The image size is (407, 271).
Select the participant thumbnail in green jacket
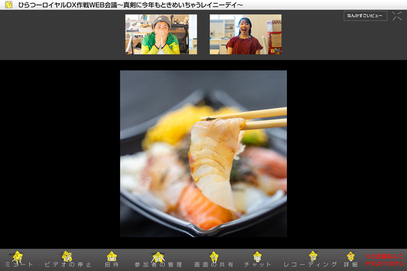161,35
